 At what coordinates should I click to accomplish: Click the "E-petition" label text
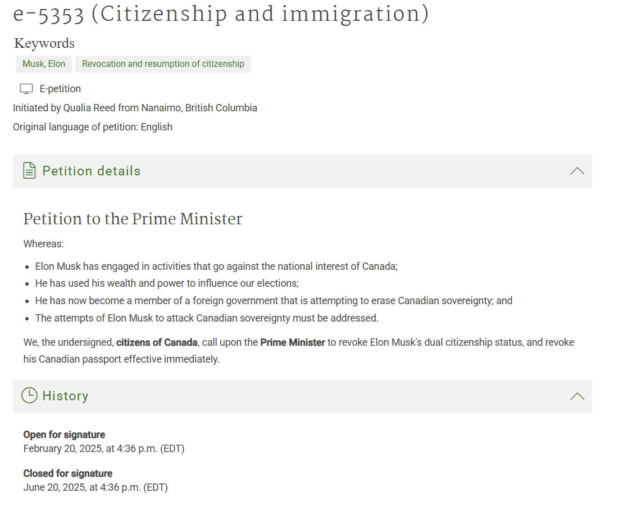(x=60, y=89)
